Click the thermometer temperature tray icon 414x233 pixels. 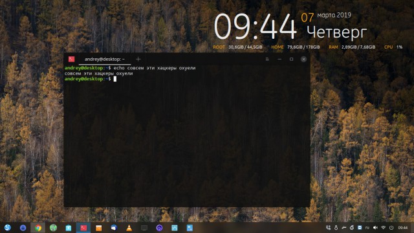pos(336,227)
